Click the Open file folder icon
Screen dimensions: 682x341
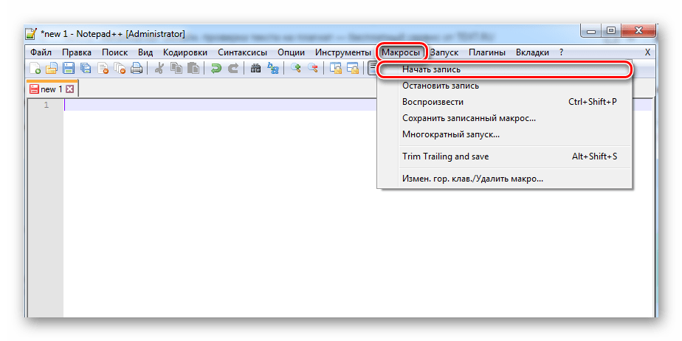click(x=52, y=69)
